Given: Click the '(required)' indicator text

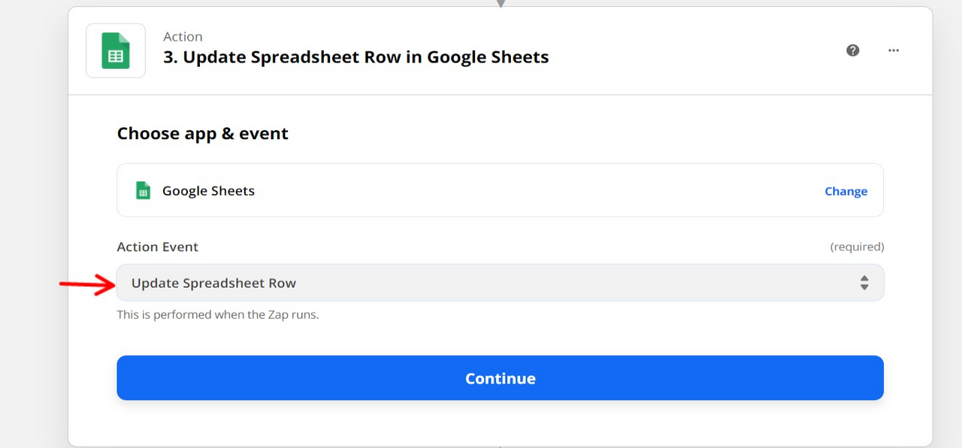Looking at the screenshot, I should [857, 247].
